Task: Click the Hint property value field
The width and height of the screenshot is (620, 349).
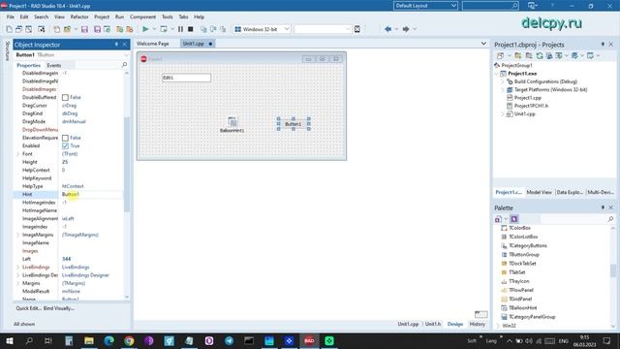Action: (x=91, y=194)
